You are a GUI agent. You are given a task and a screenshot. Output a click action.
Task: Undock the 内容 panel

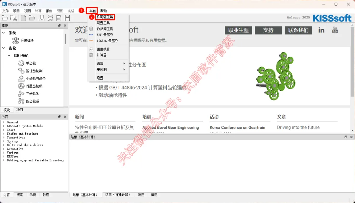(59, 117)
